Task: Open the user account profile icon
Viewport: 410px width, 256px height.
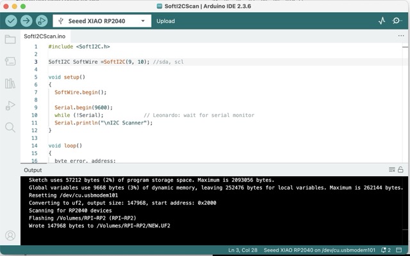Action: point(10,236)
